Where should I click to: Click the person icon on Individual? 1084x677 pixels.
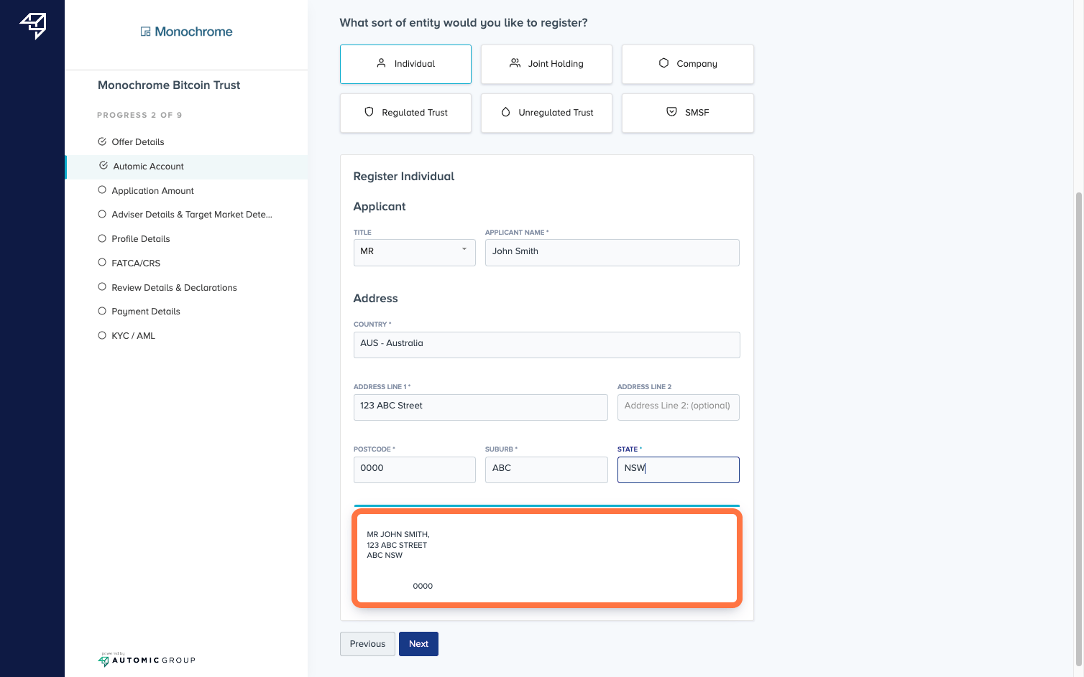(381, 63)
